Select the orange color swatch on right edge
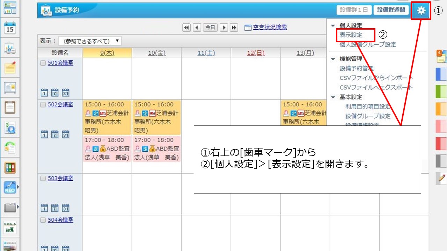447x251 pixels. click(441, 109)
